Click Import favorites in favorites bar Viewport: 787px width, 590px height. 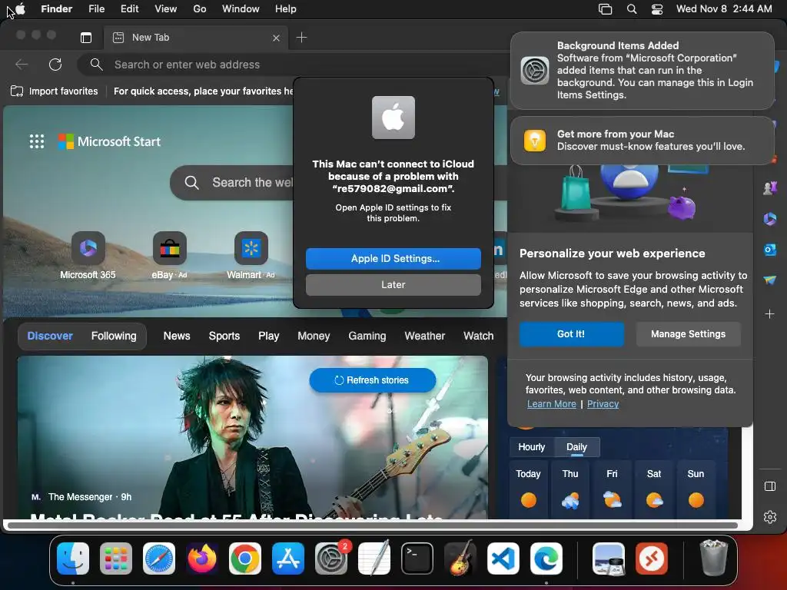pyautogui.click(x=55, y=91)
